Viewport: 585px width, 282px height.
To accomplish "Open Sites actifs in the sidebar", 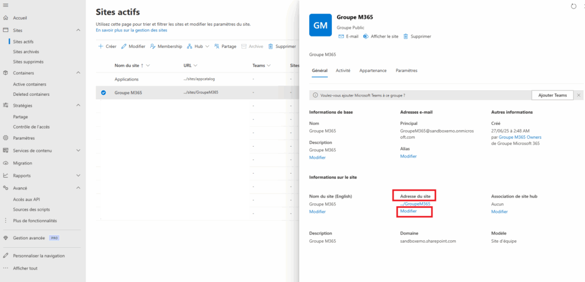I will pos(23,42).
